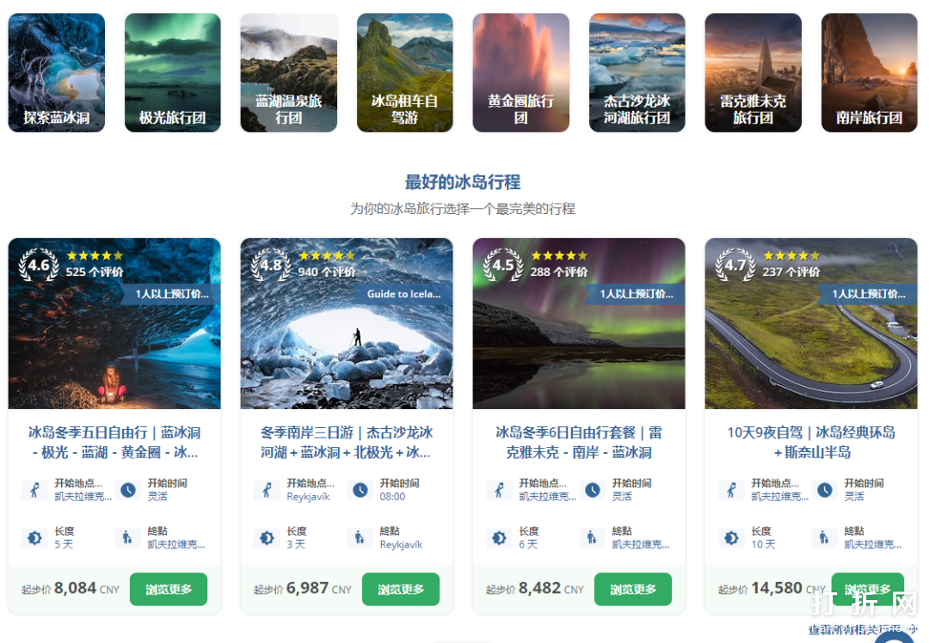Choose the 黄金圈旅行团 category tile
Image resolution: width=929 pixels, height=643 pixels.
pos(520,72)
